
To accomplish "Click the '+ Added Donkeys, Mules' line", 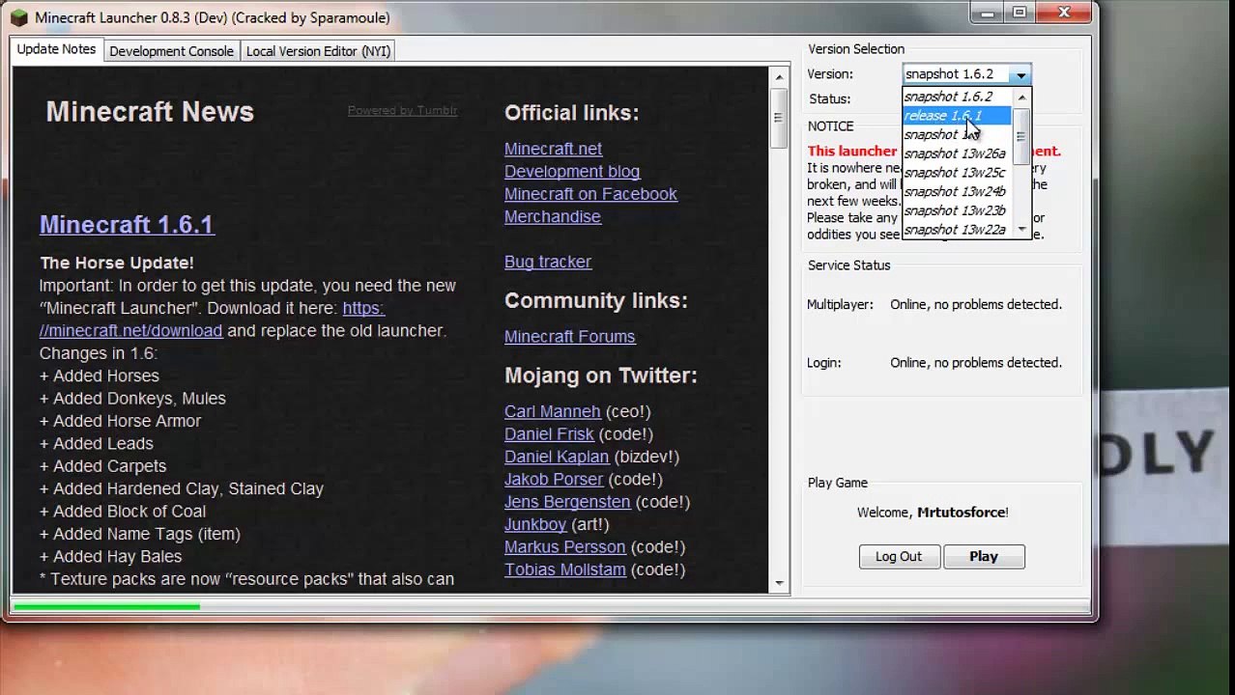I will pyautogui.click(x=132, y=399).
